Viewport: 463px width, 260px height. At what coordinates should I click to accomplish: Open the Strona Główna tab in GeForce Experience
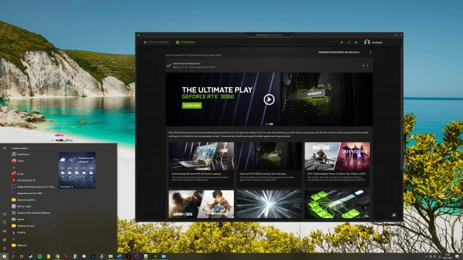click(156, 42)
